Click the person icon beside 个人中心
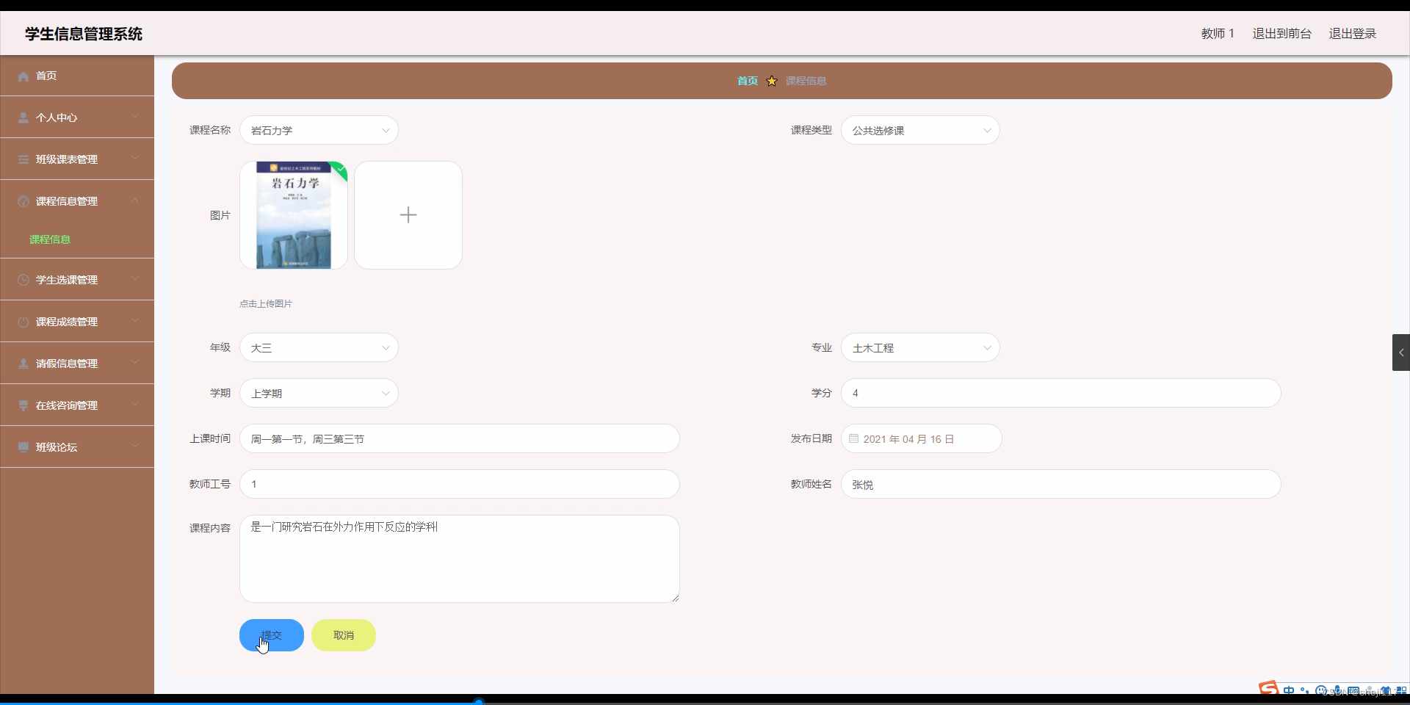This screenshot has height=705, width=1410. point(23,117)
